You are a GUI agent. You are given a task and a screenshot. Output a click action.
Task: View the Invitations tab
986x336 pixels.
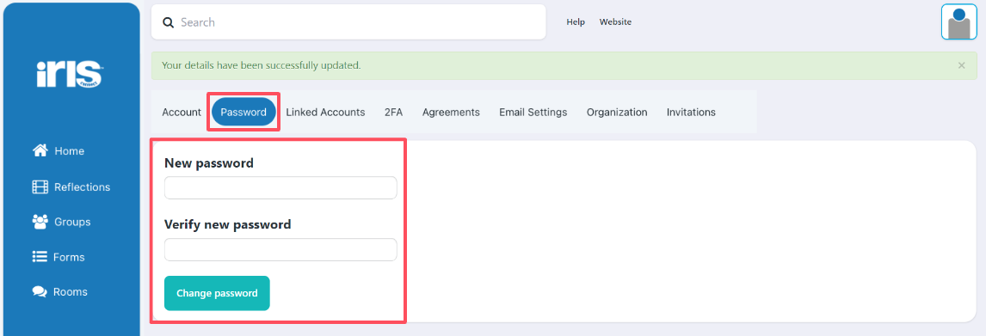pos(691,112)
